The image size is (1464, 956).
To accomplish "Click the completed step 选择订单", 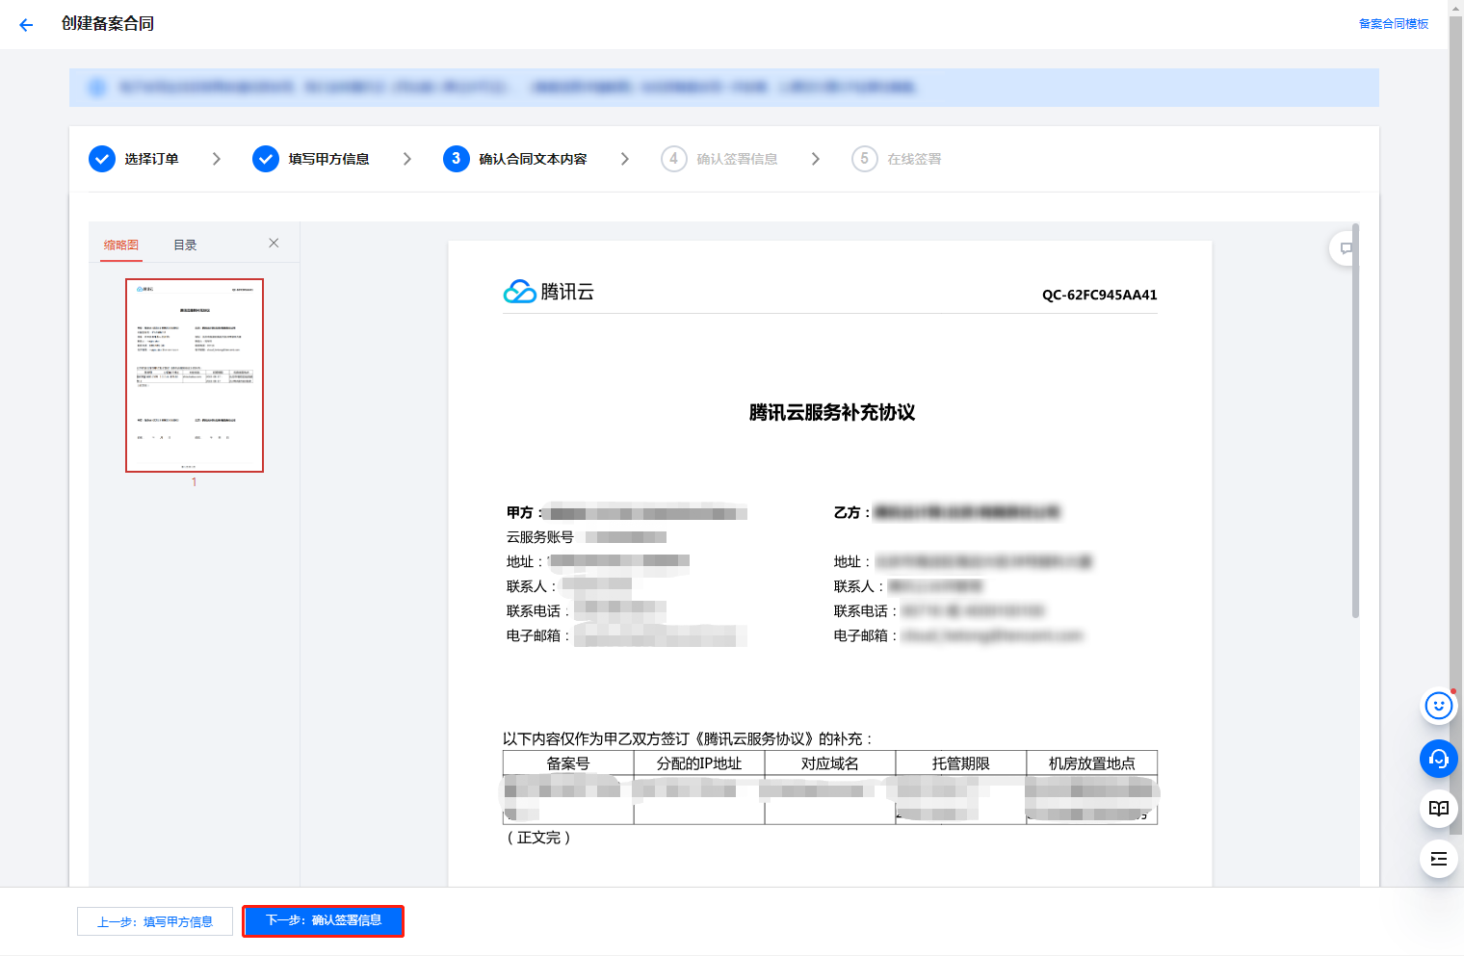I will 134,159.
